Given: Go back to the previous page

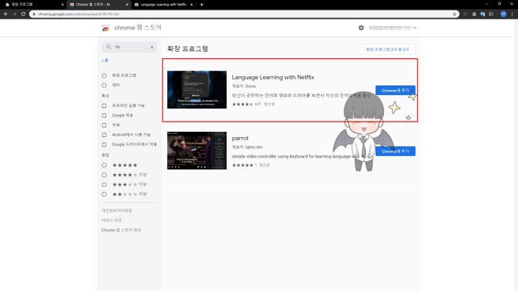Looking at the screenshot, I should coord(6,14).
